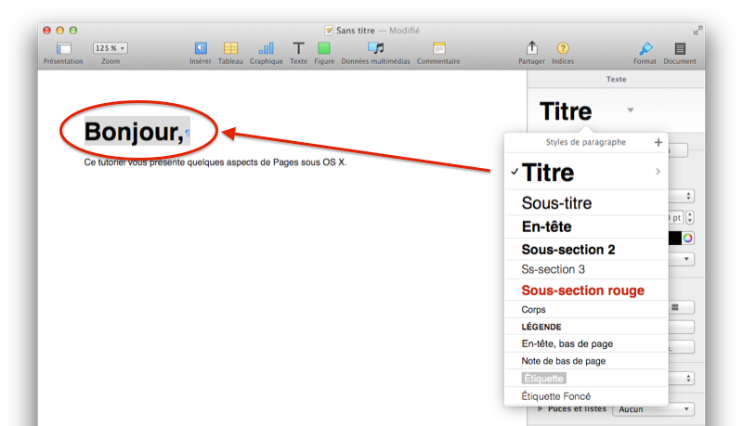Toggle the Format inspector panel

point(645,48)
